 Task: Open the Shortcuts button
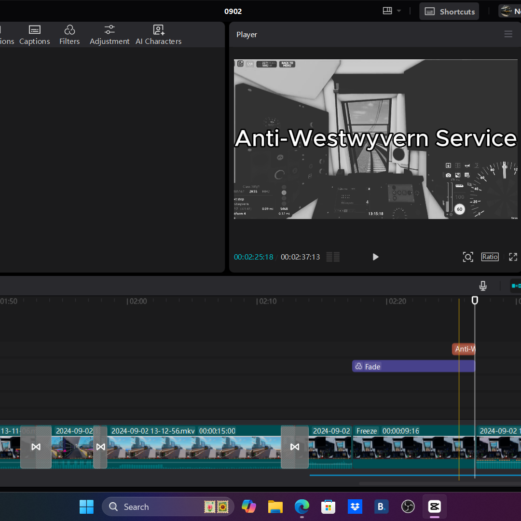449,12
